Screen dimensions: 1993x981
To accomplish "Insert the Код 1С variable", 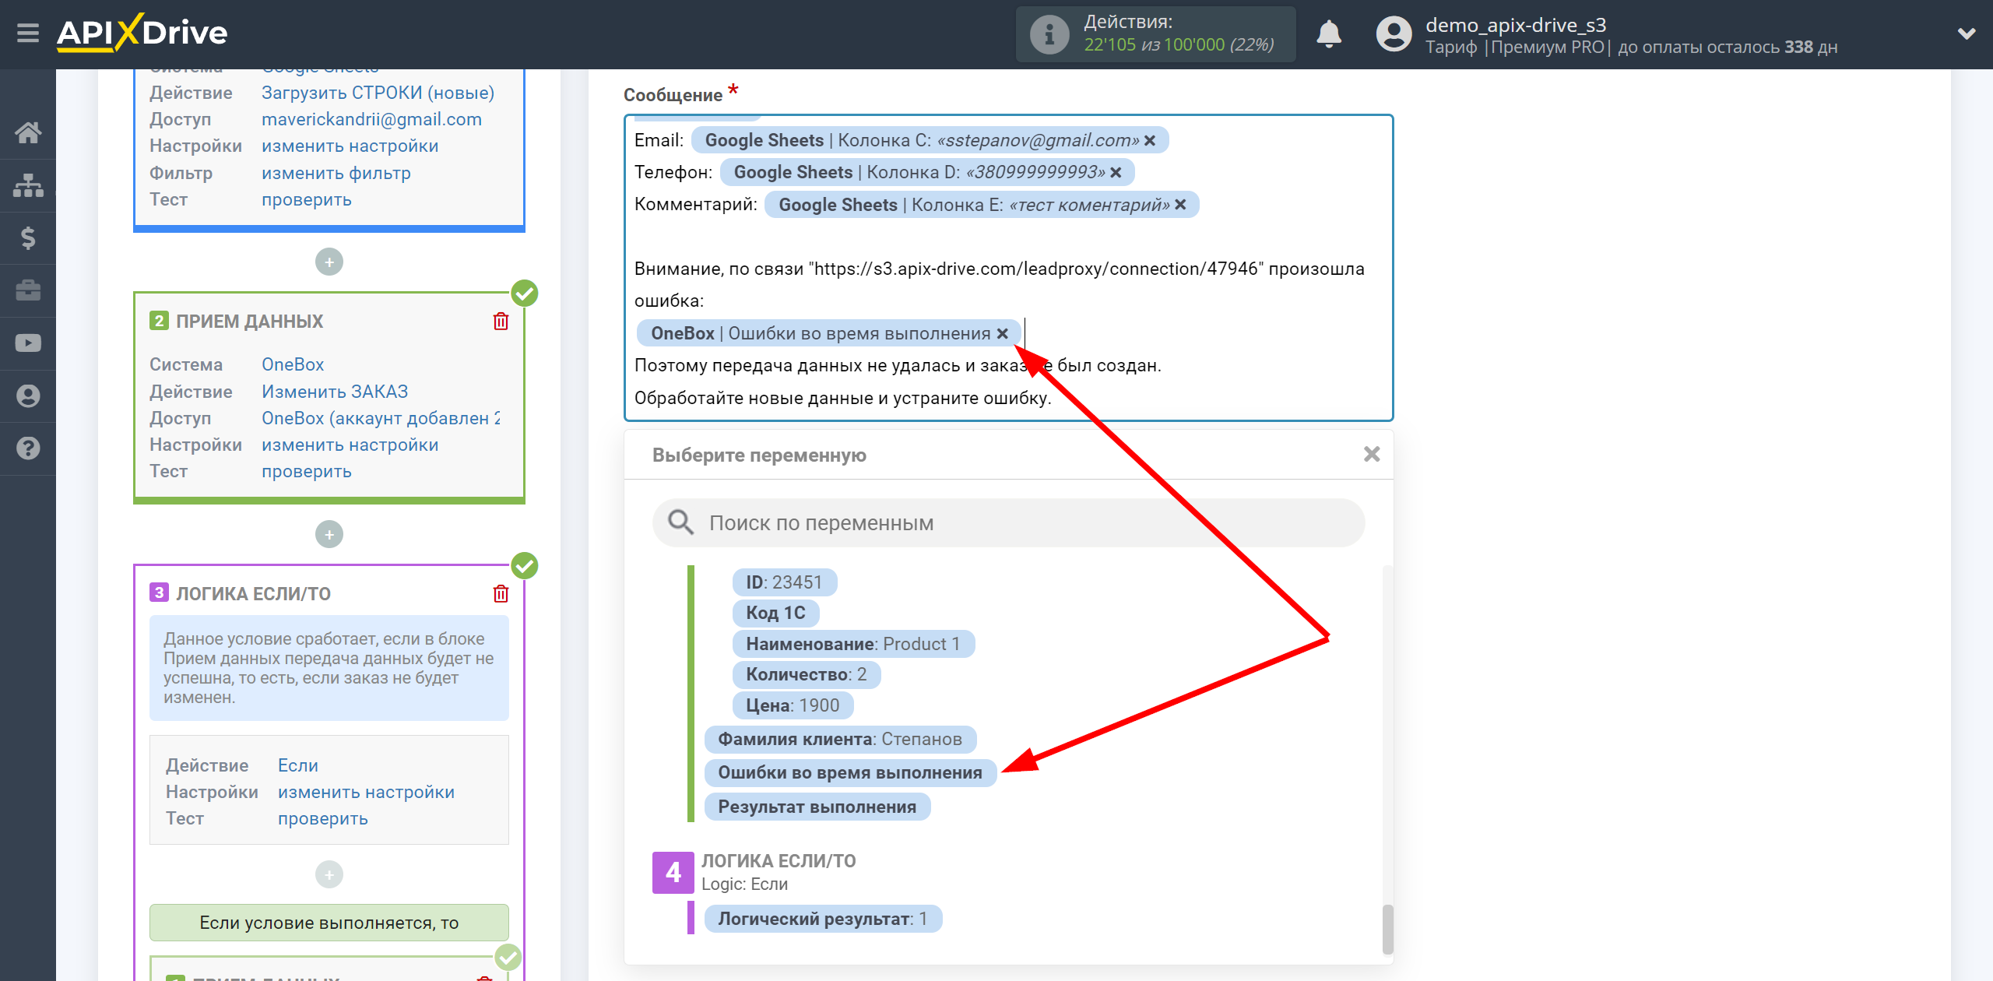I will (775, 613).
